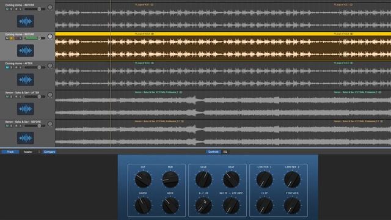Viewport: 391px width, 220px height.
Task: Toggle mute on the topmost Coming Home track
Action: pos(7,9)
